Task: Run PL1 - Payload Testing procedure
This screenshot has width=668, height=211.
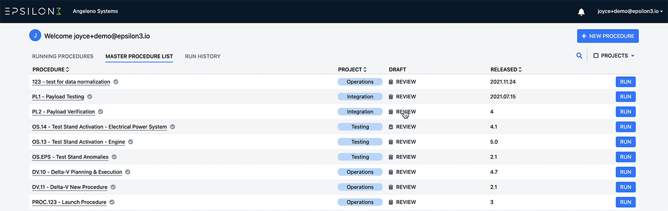Action: 625,97
